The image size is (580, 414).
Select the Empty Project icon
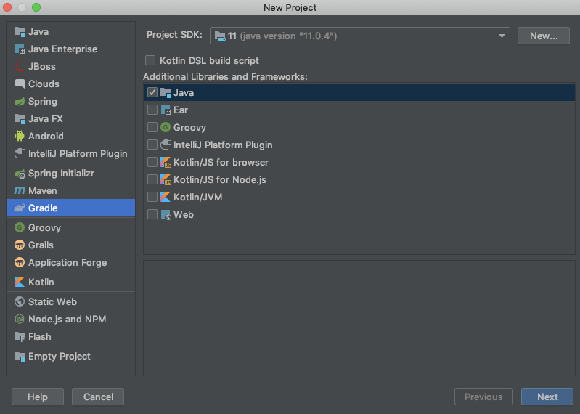[20, 357]
